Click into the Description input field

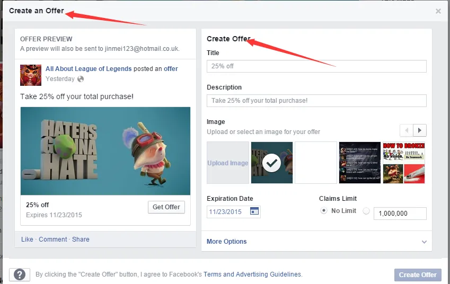point(316,101)
